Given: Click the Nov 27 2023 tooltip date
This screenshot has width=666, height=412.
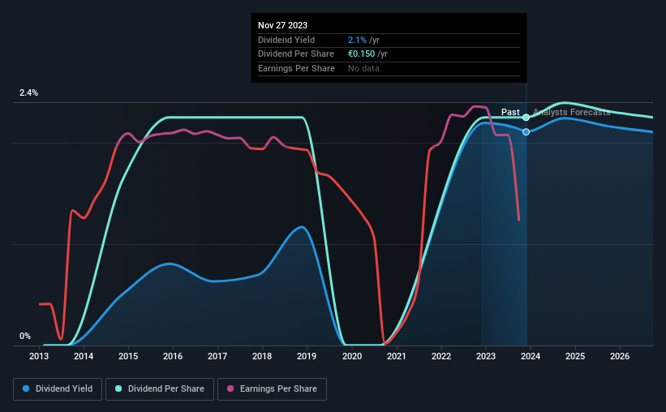Looking at the screenshot, I should pos(282,25).
